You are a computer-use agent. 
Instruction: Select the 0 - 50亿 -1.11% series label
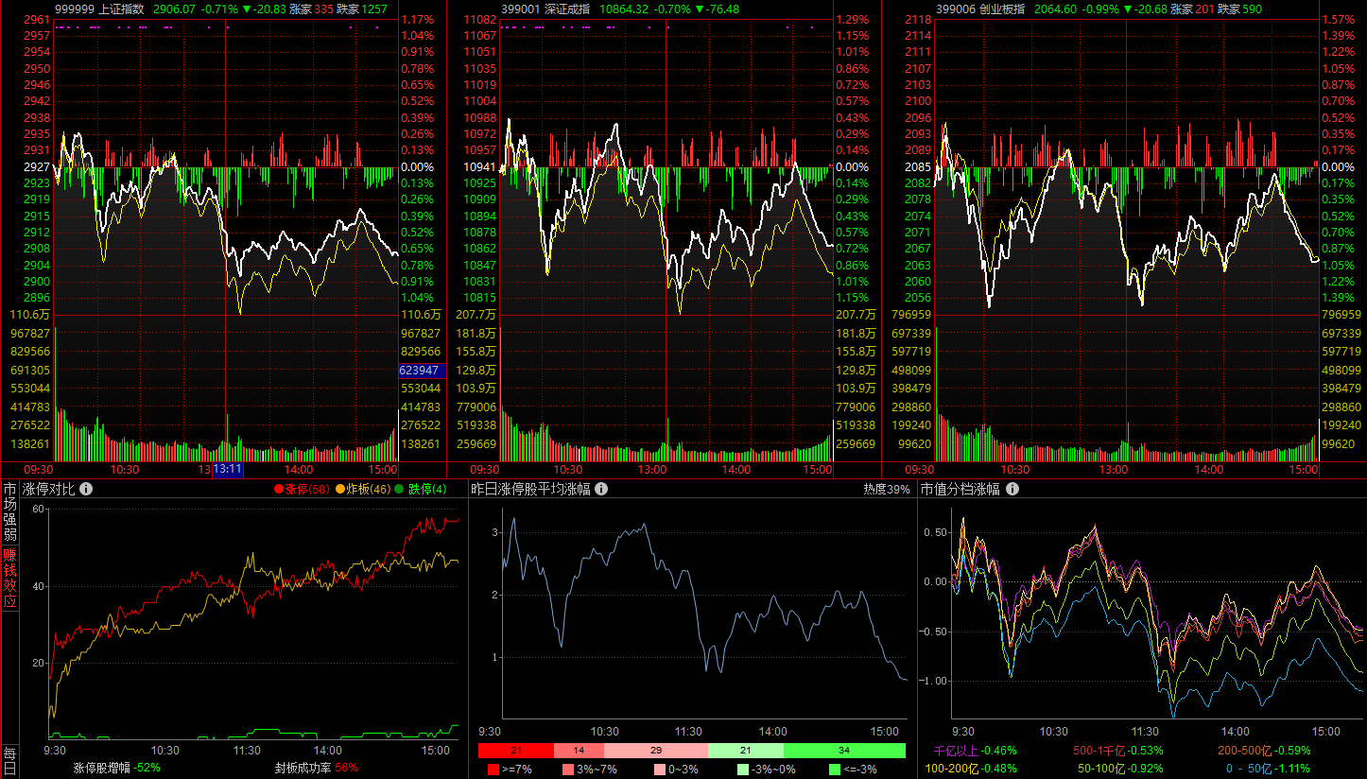point(1268,769)
